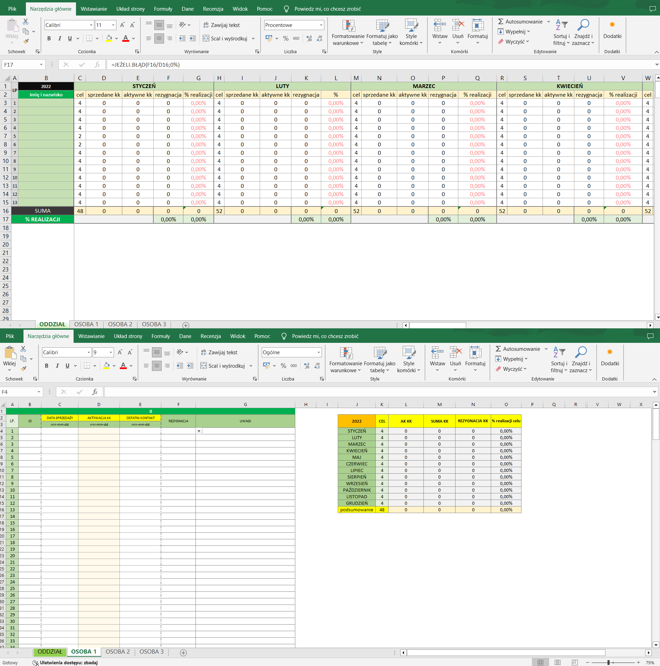Viewport: 660px width, 666px height.
Task: Switch to Page Break Preview in status bar
Action: pos(575,663)
